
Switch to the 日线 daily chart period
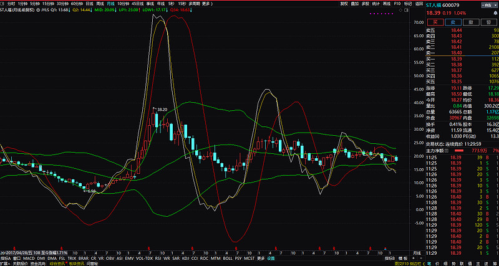pyautogui.click(x=89, y=3)
